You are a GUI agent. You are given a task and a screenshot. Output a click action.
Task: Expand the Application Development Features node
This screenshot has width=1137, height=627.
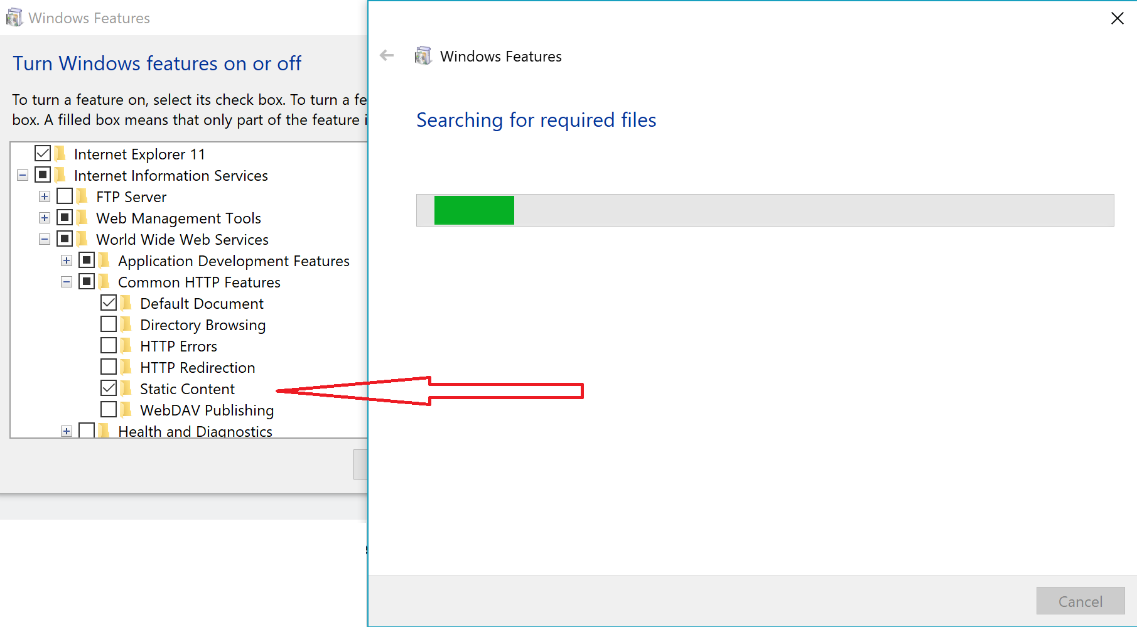(x=67, y=261)
